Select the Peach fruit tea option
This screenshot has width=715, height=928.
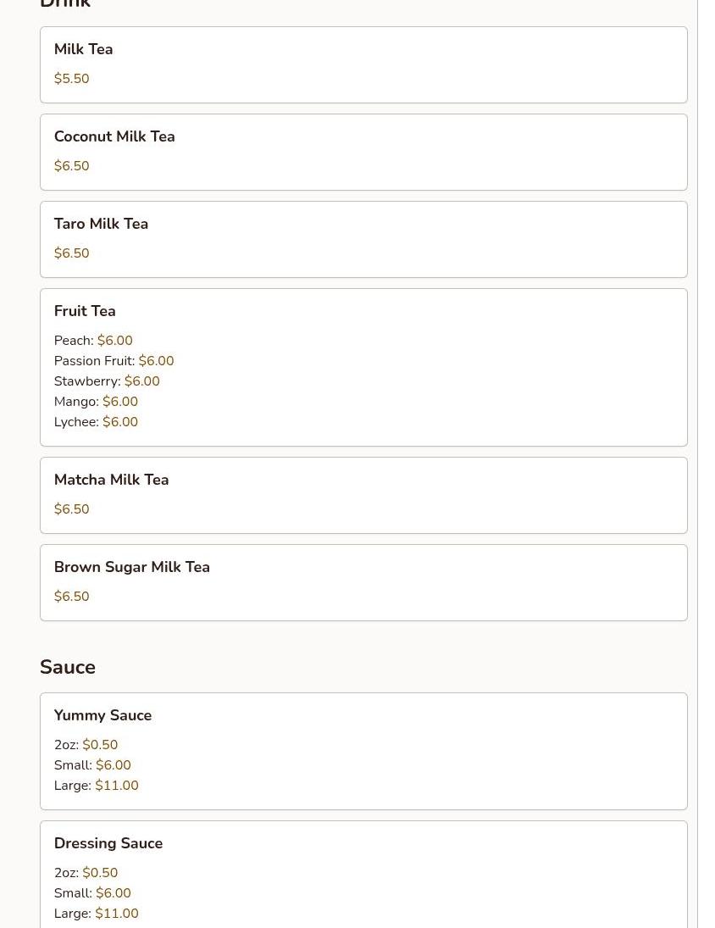tap(93, 341)
